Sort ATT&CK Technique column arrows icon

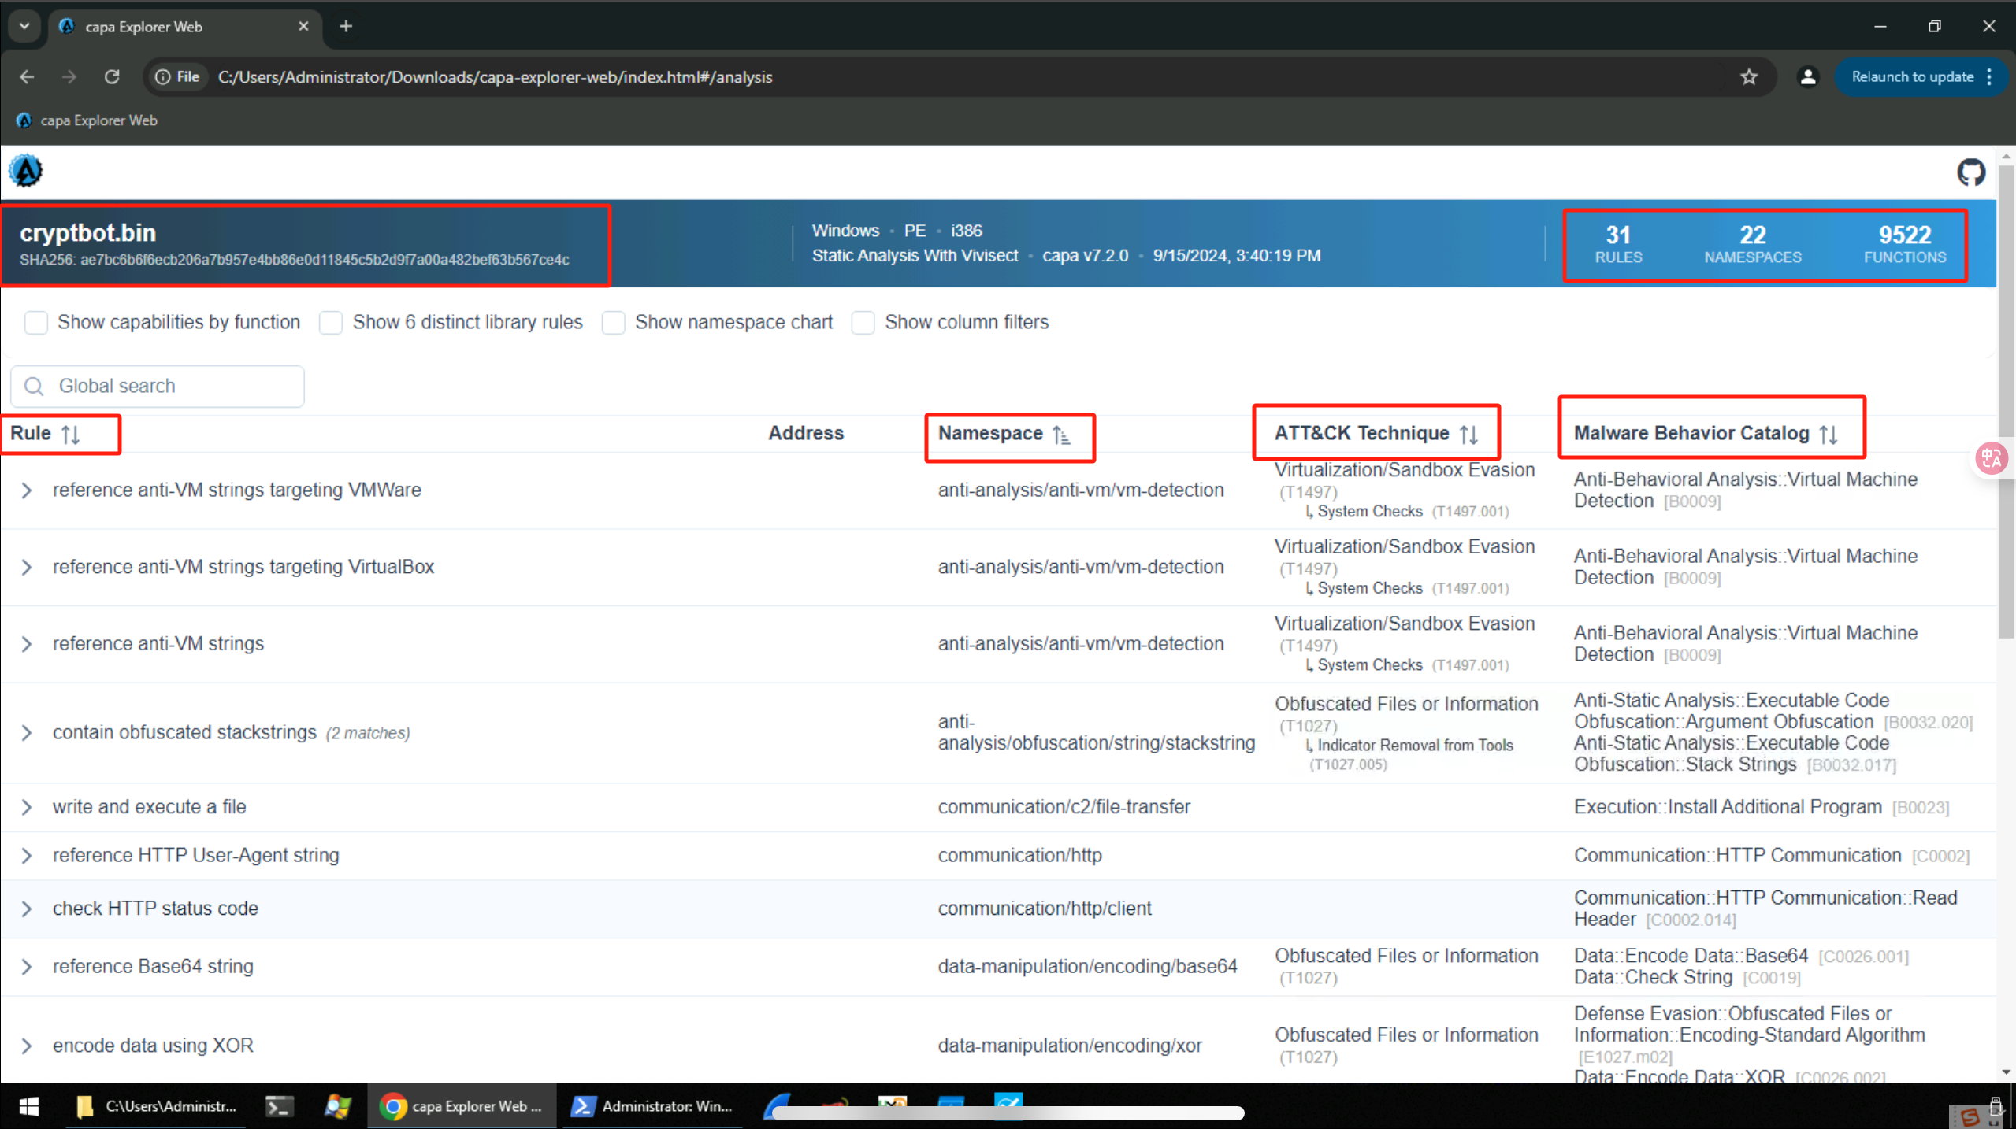coord(1468,434)
